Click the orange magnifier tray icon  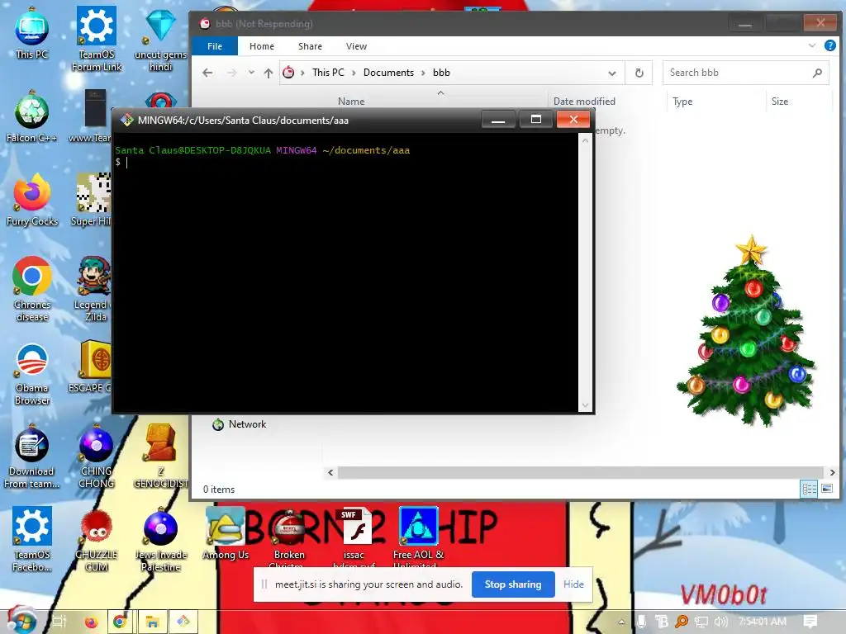(682, 622)
